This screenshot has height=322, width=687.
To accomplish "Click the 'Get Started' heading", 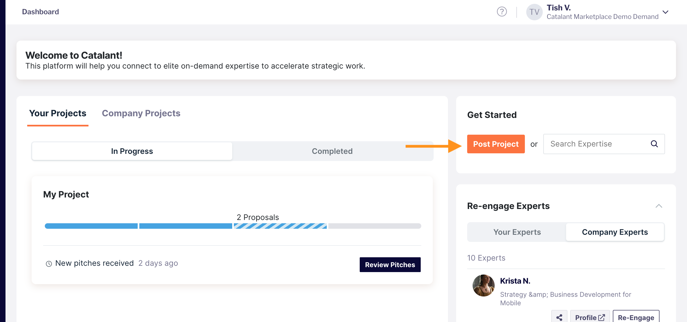I will coord(492,115).
